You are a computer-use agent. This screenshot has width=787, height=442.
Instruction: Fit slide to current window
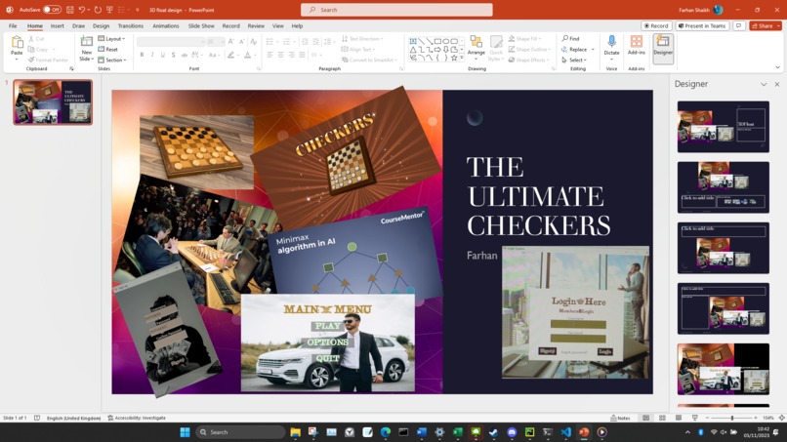[x=781, y=418]
